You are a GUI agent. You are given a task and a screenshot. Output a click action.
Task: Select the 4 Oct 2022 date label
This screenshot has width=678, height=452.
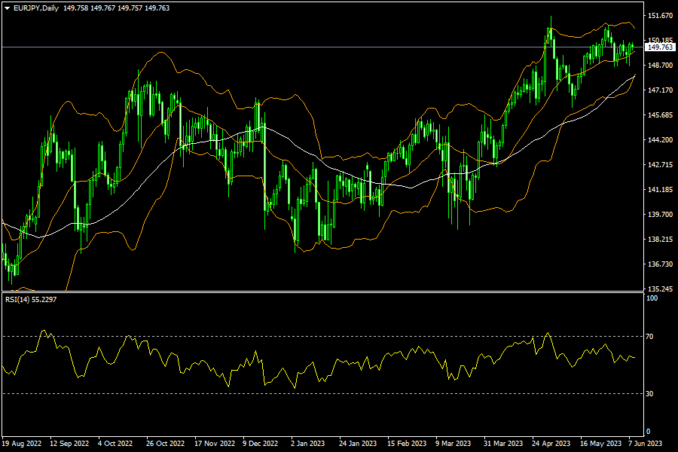tap(115, 444)
